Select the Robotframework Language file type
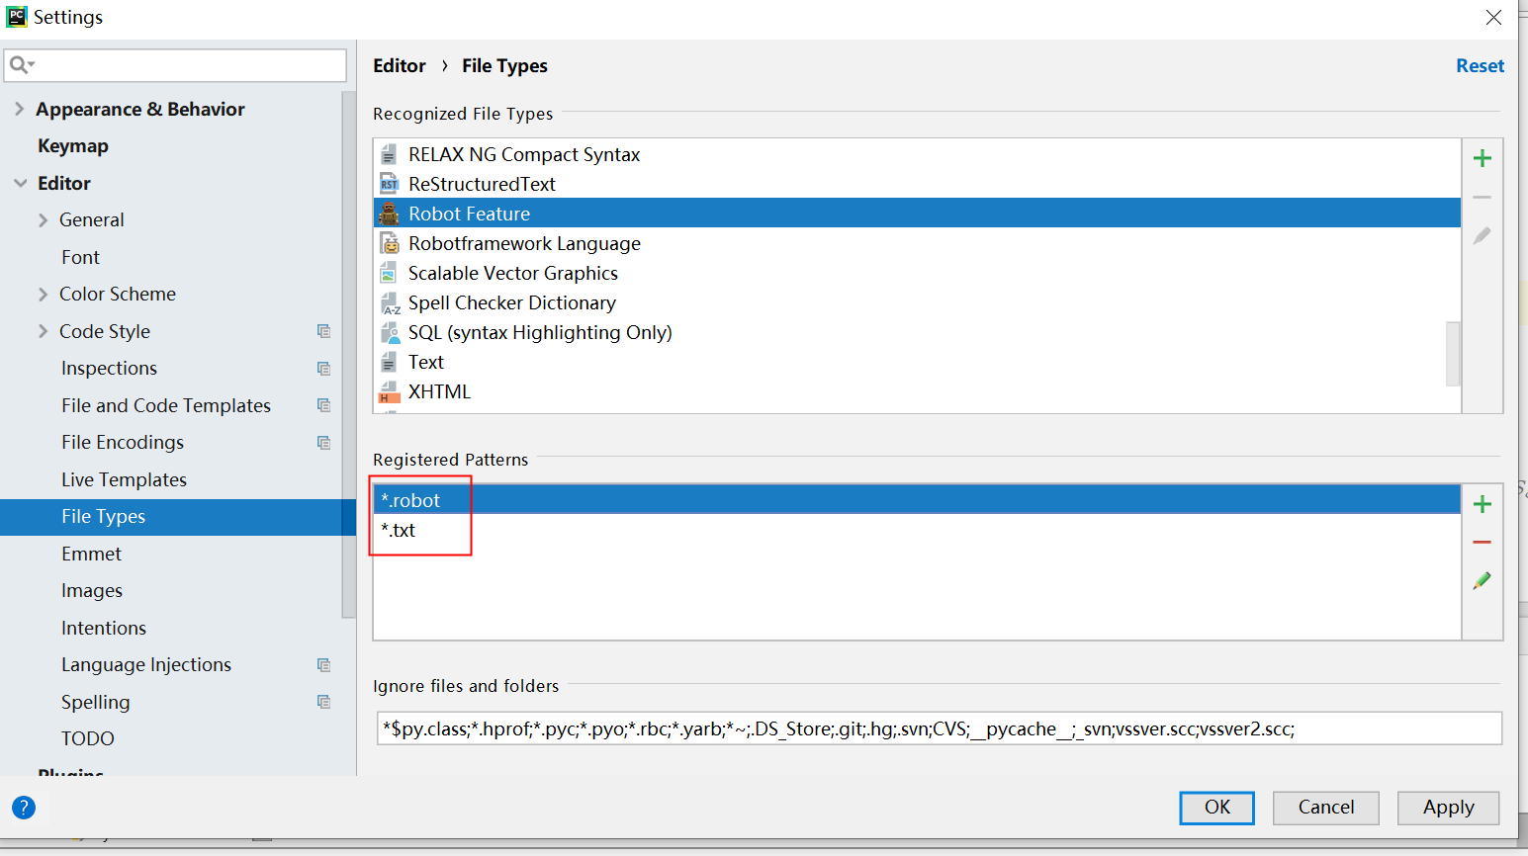The height and width of the screenshot is (856, 1528). (x=917, y=243)
